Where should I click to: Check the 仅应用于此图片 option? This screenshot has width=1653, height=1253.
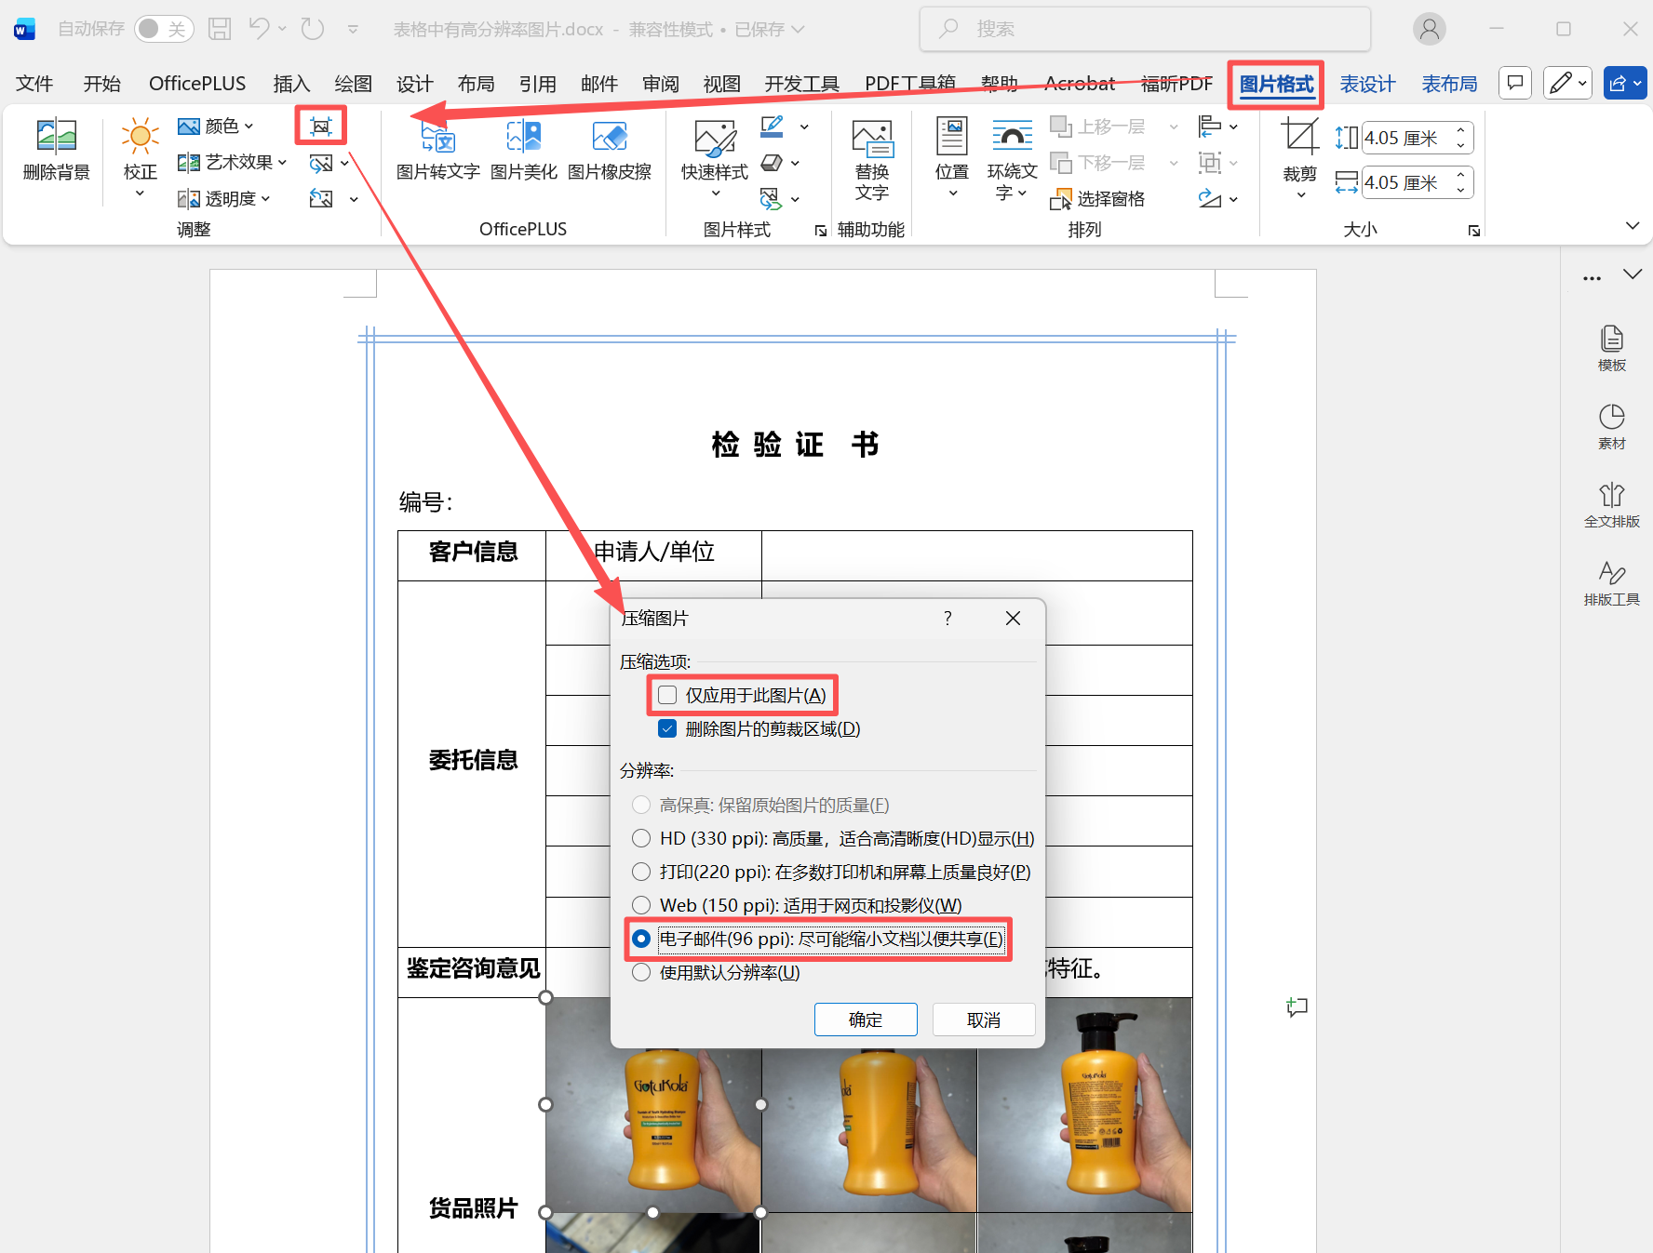click(x=666, y=694)
